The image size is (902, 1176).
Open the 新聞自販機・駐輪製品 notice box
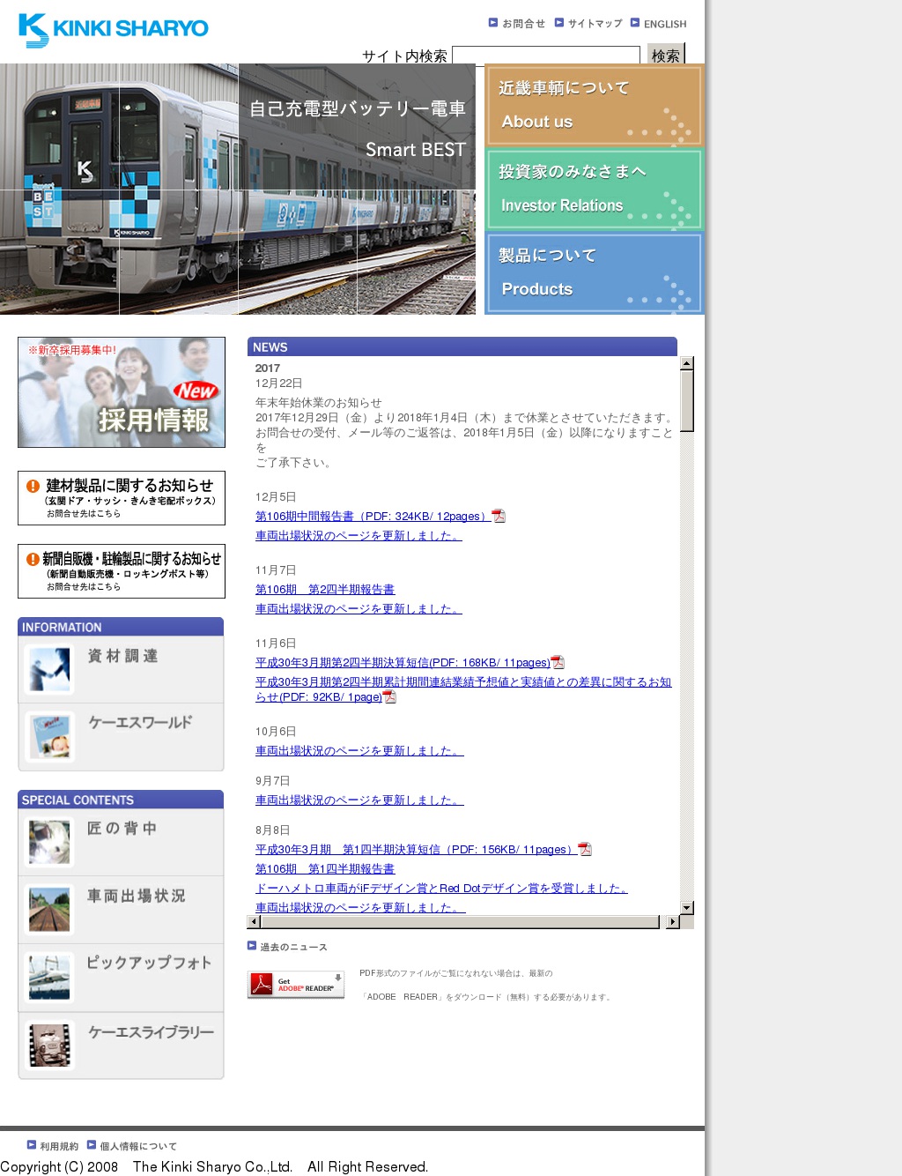click(x=122, y=571)
